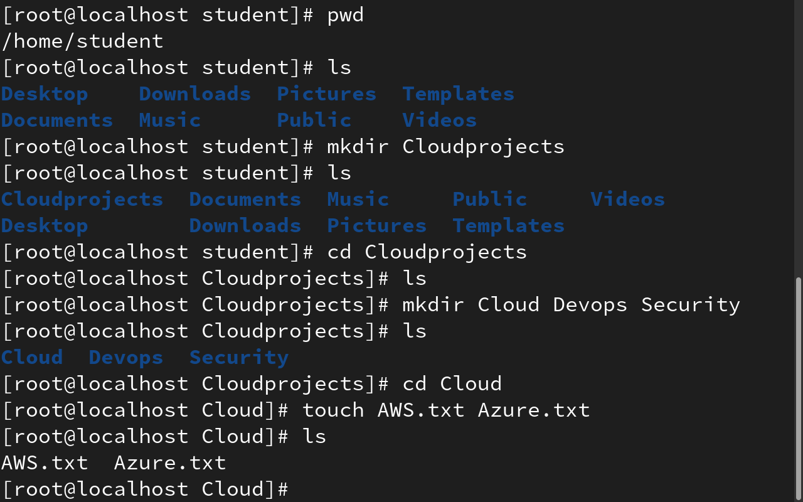This screenshot has width=803, height=502.
Task: Select the Downloads directory name in the first listing
Action: tap(195, 94)
